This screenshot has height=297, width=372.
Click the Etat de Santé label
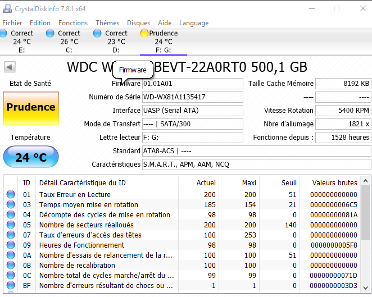point(30,84)
